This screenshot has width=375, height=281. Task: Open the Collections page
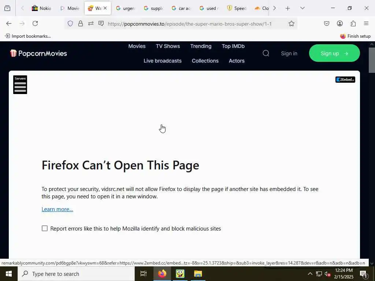[205, 61]
